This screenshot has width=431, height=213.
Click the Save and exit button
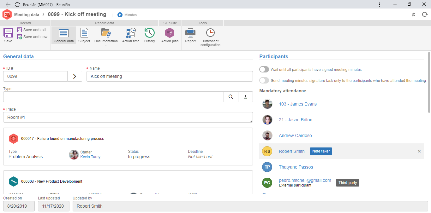(32, 30)
